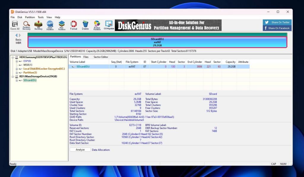The image size is (304, 177).
Task: Open Backup Partition tool
Action: pos(97,25)
